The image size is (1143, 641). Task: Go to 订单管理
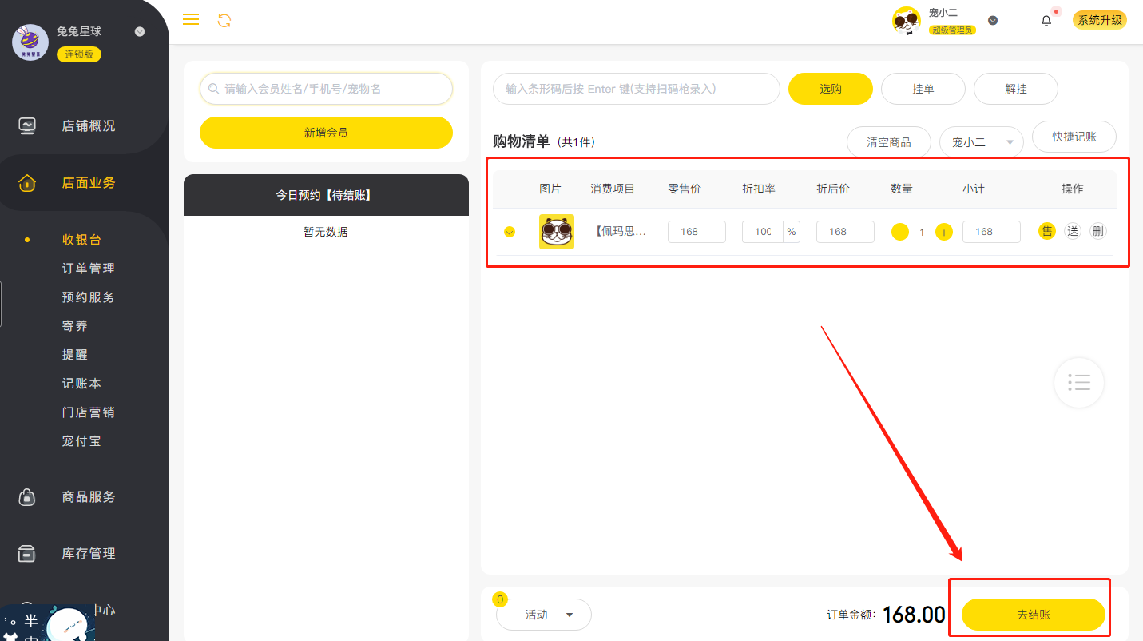pyautogui.click(x=89, y=269)
